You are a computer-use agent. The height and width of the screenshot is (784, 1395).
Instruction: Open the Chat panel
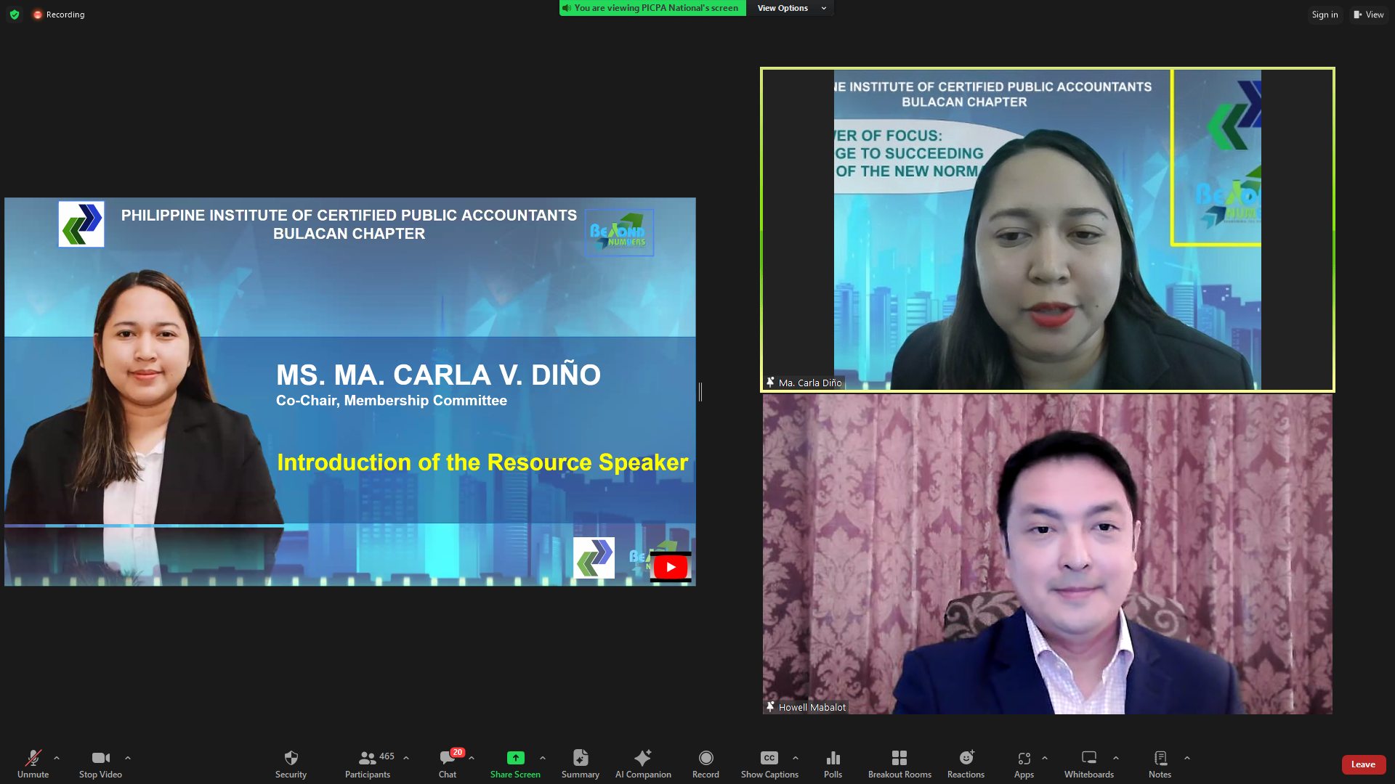point(448,764)
